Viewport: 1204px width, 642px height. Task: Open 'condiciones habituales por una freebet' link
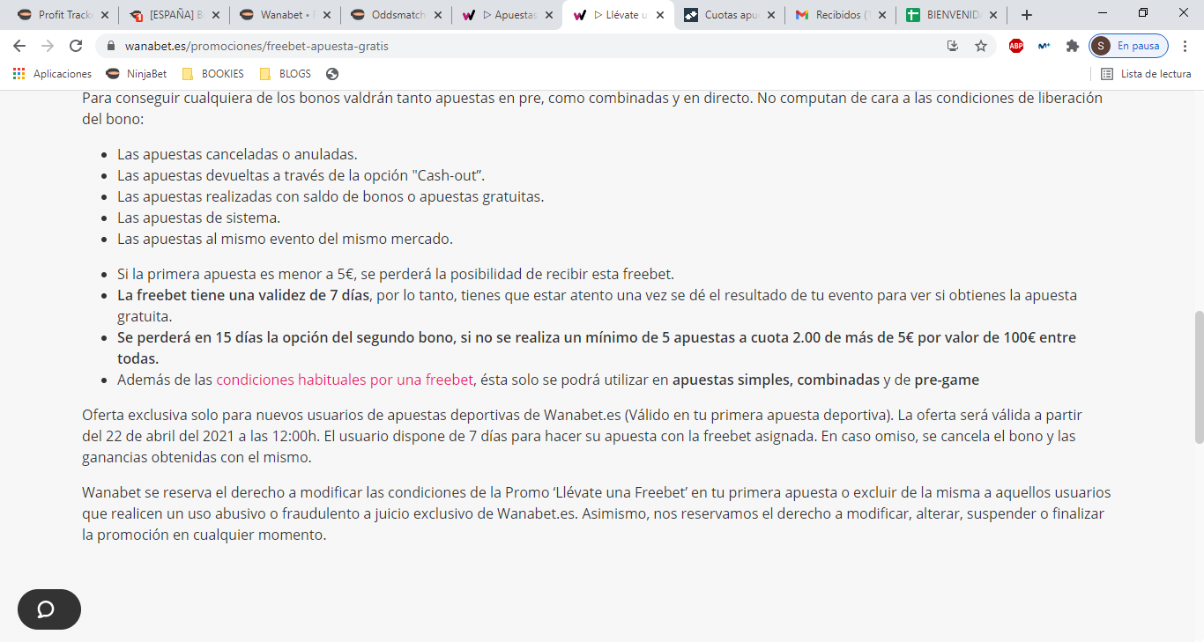tap(345, 380)
